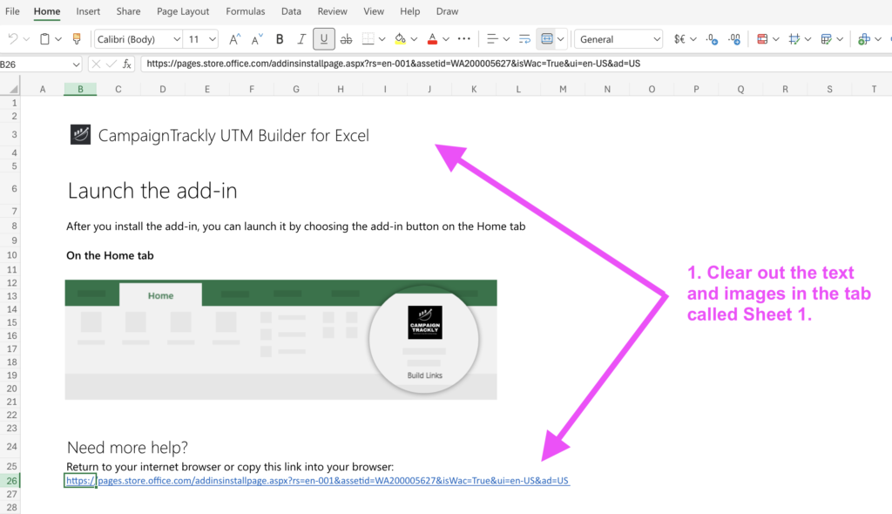Open the Help tab
The image size is (892, 514).
click(x=409, y=11)
